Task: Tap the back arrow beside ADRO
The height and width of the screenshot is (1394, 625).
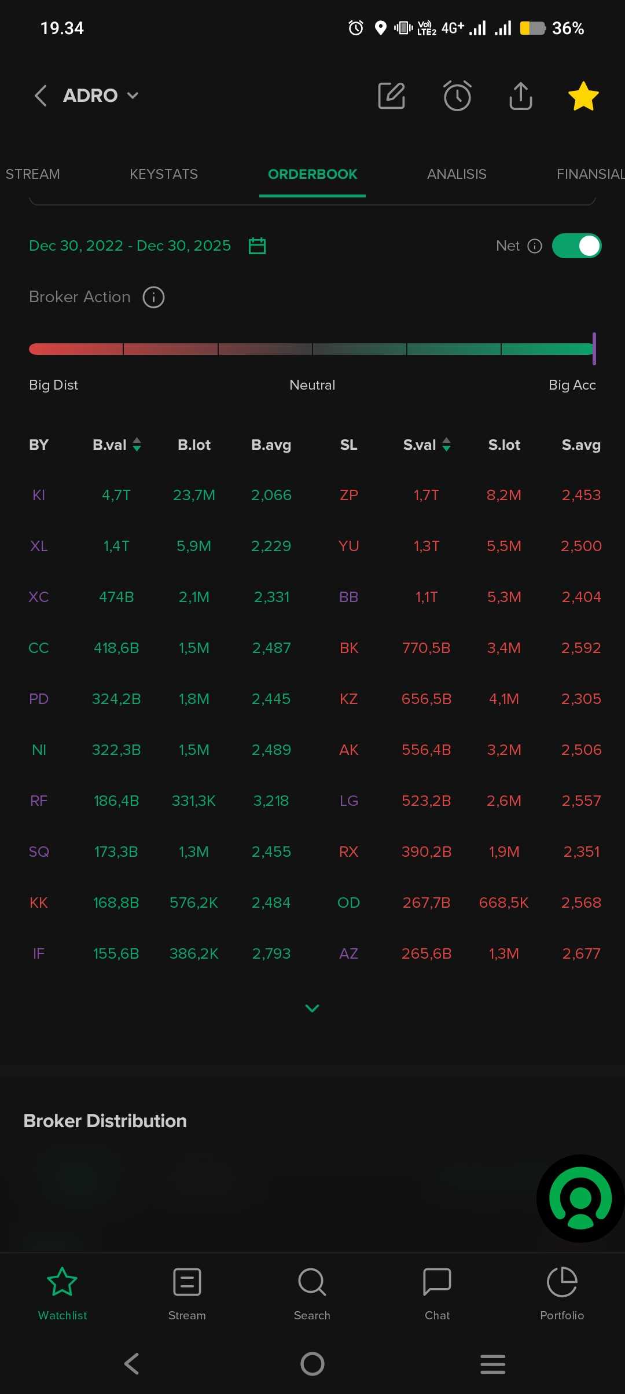Action: point(41,96)
